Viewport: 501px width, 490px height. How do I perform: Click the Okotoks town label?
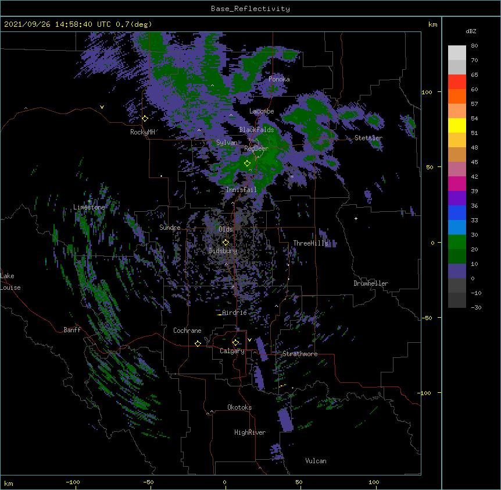click(239, 407)
